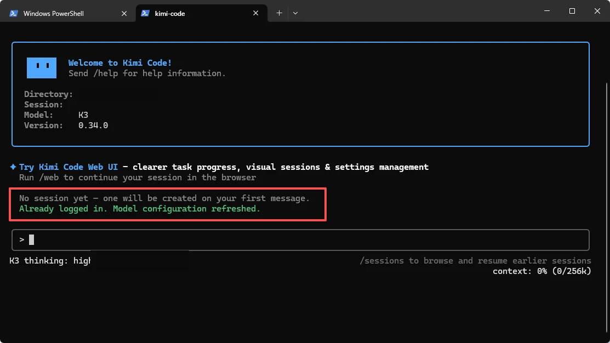Viewport: 610px width, 343px height.
Task: Click the 'Directory:' label
Action: (x=48, y=94)
